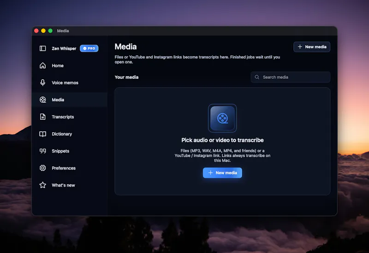Click the search magnifier icon
Screen dimensions: 369x253
pos(257,77)
